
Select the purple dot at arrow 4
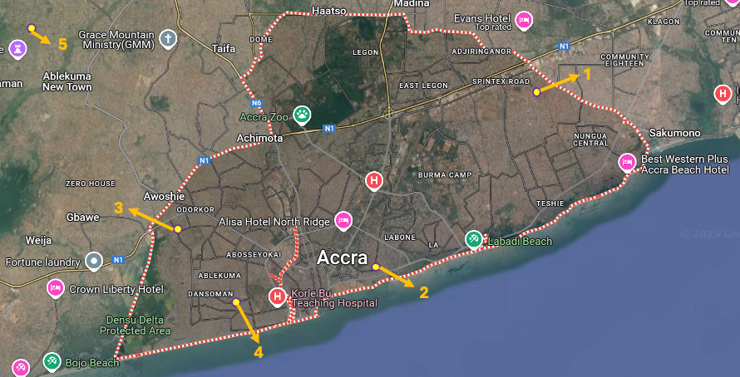(x=236, y=301)
